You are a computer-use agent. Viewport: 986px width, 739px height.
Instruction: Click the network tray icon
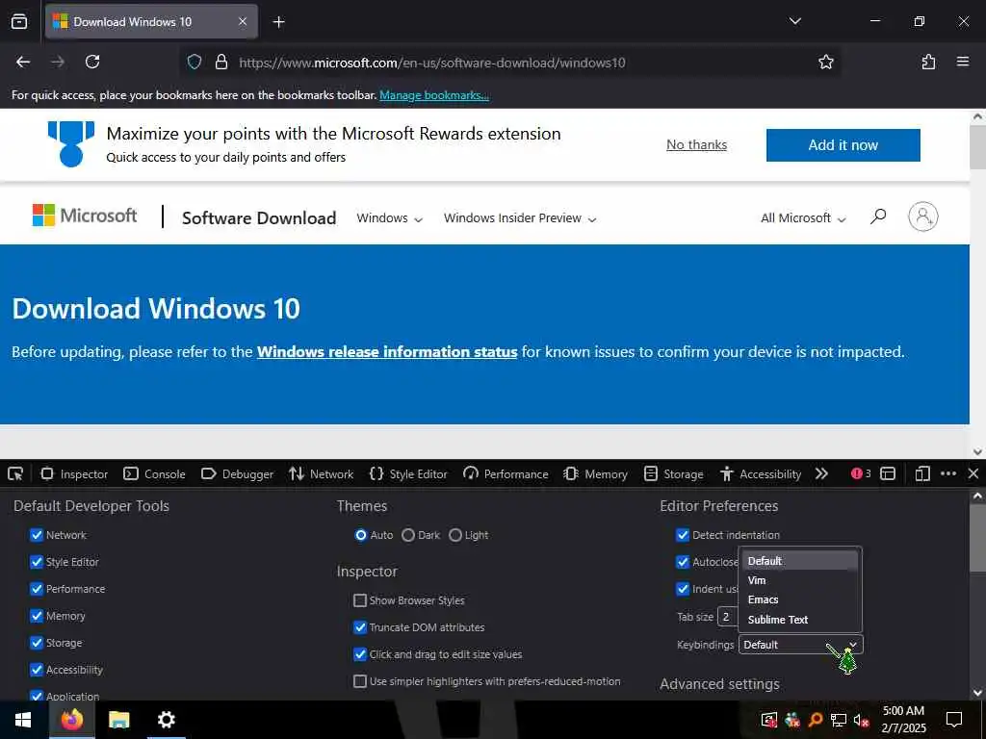point(839,720)
